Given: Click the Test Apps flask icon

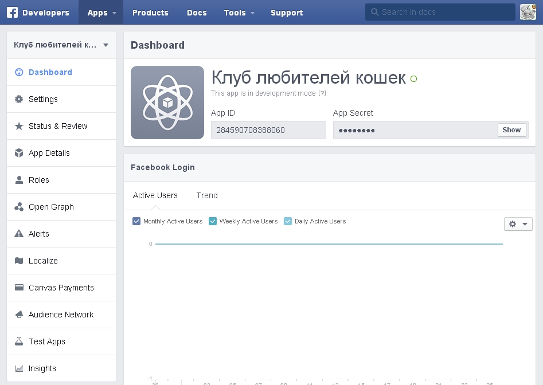Looking at the screenshot, I should (19, 341).
